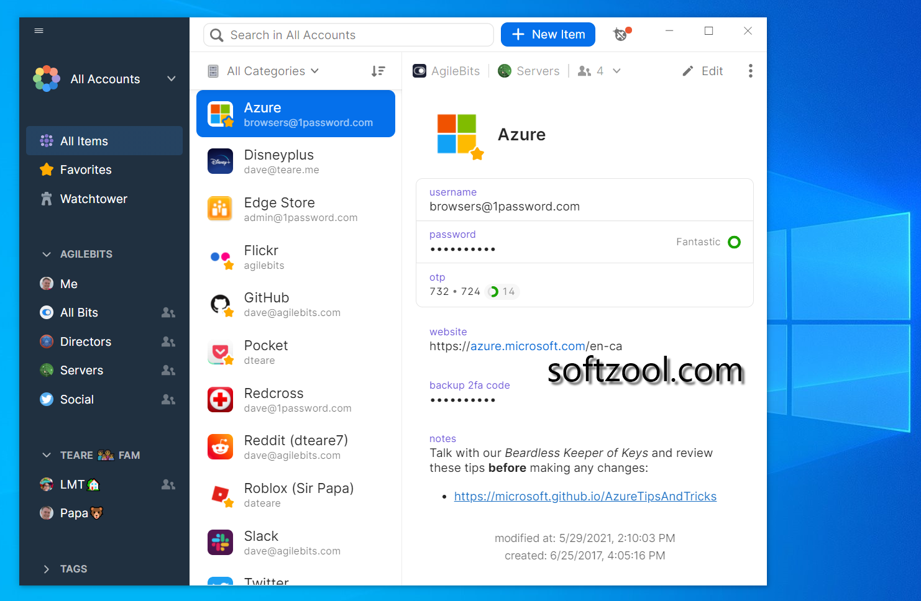Collapse the sidebar with the hamburger toggle
Screen dimensions: 921x601
pyautogui.click(x=39, y=30)
